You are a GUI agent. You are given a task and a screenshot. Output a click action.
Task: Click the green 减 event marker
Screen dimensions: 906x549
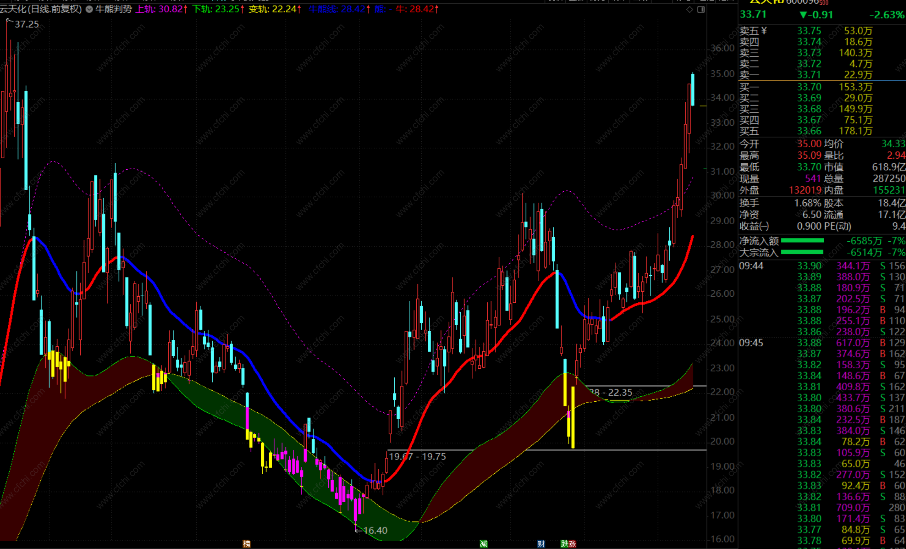tap(484, 544)
